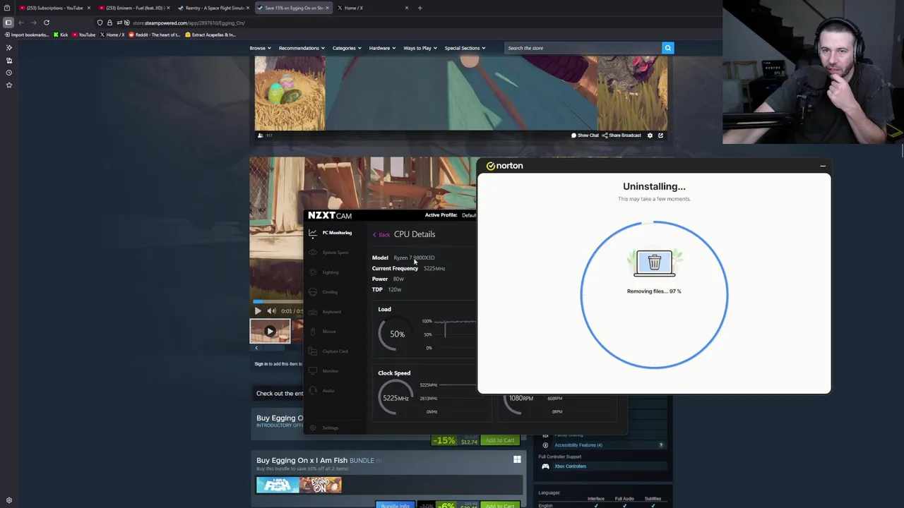Open broadcast settings gear icon

650,135
